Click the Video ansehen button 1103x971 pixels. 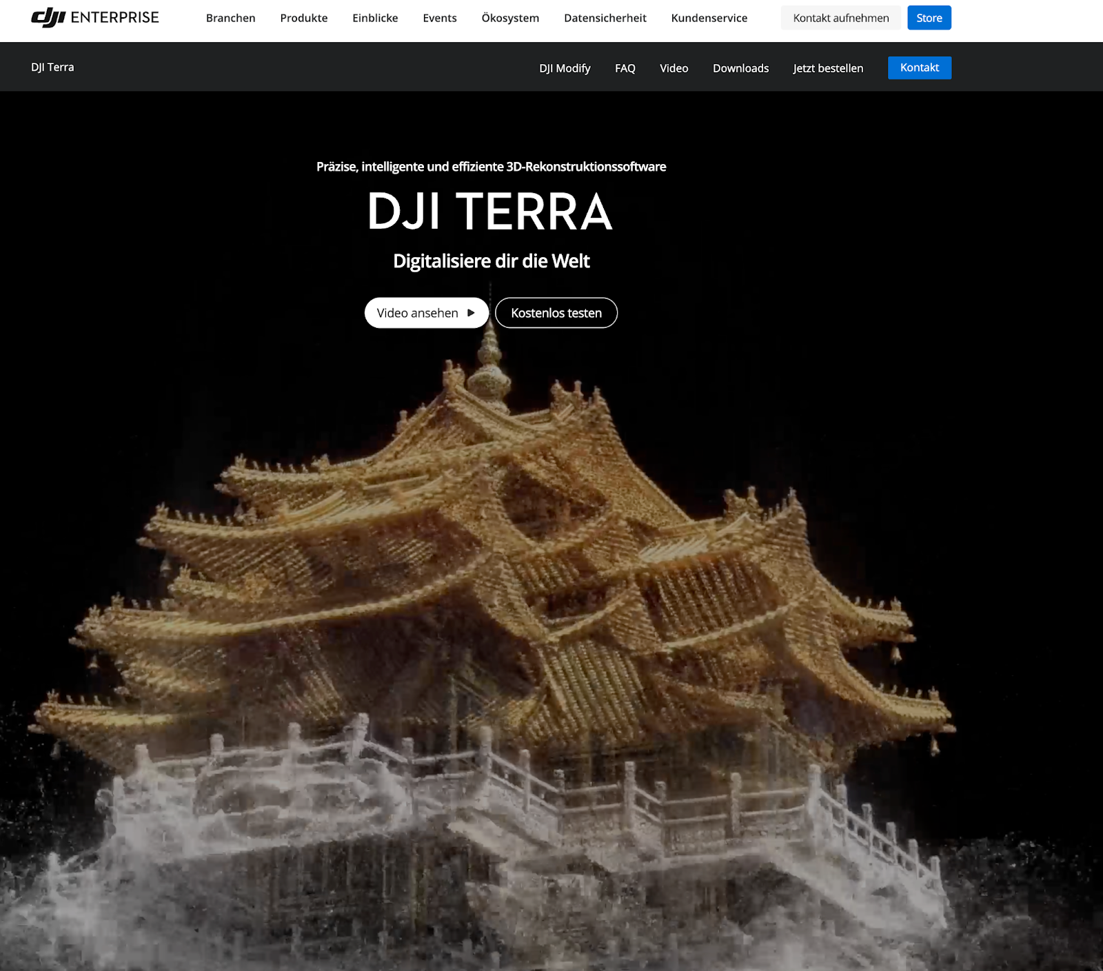click(427, 313)
